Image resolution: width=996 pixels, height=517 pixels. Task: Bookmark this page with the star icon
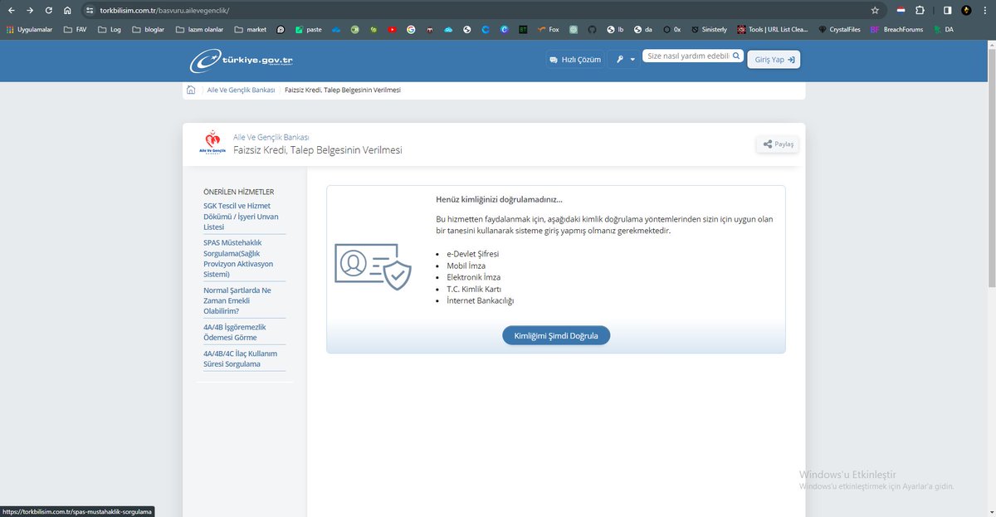[x=875, y=11]
